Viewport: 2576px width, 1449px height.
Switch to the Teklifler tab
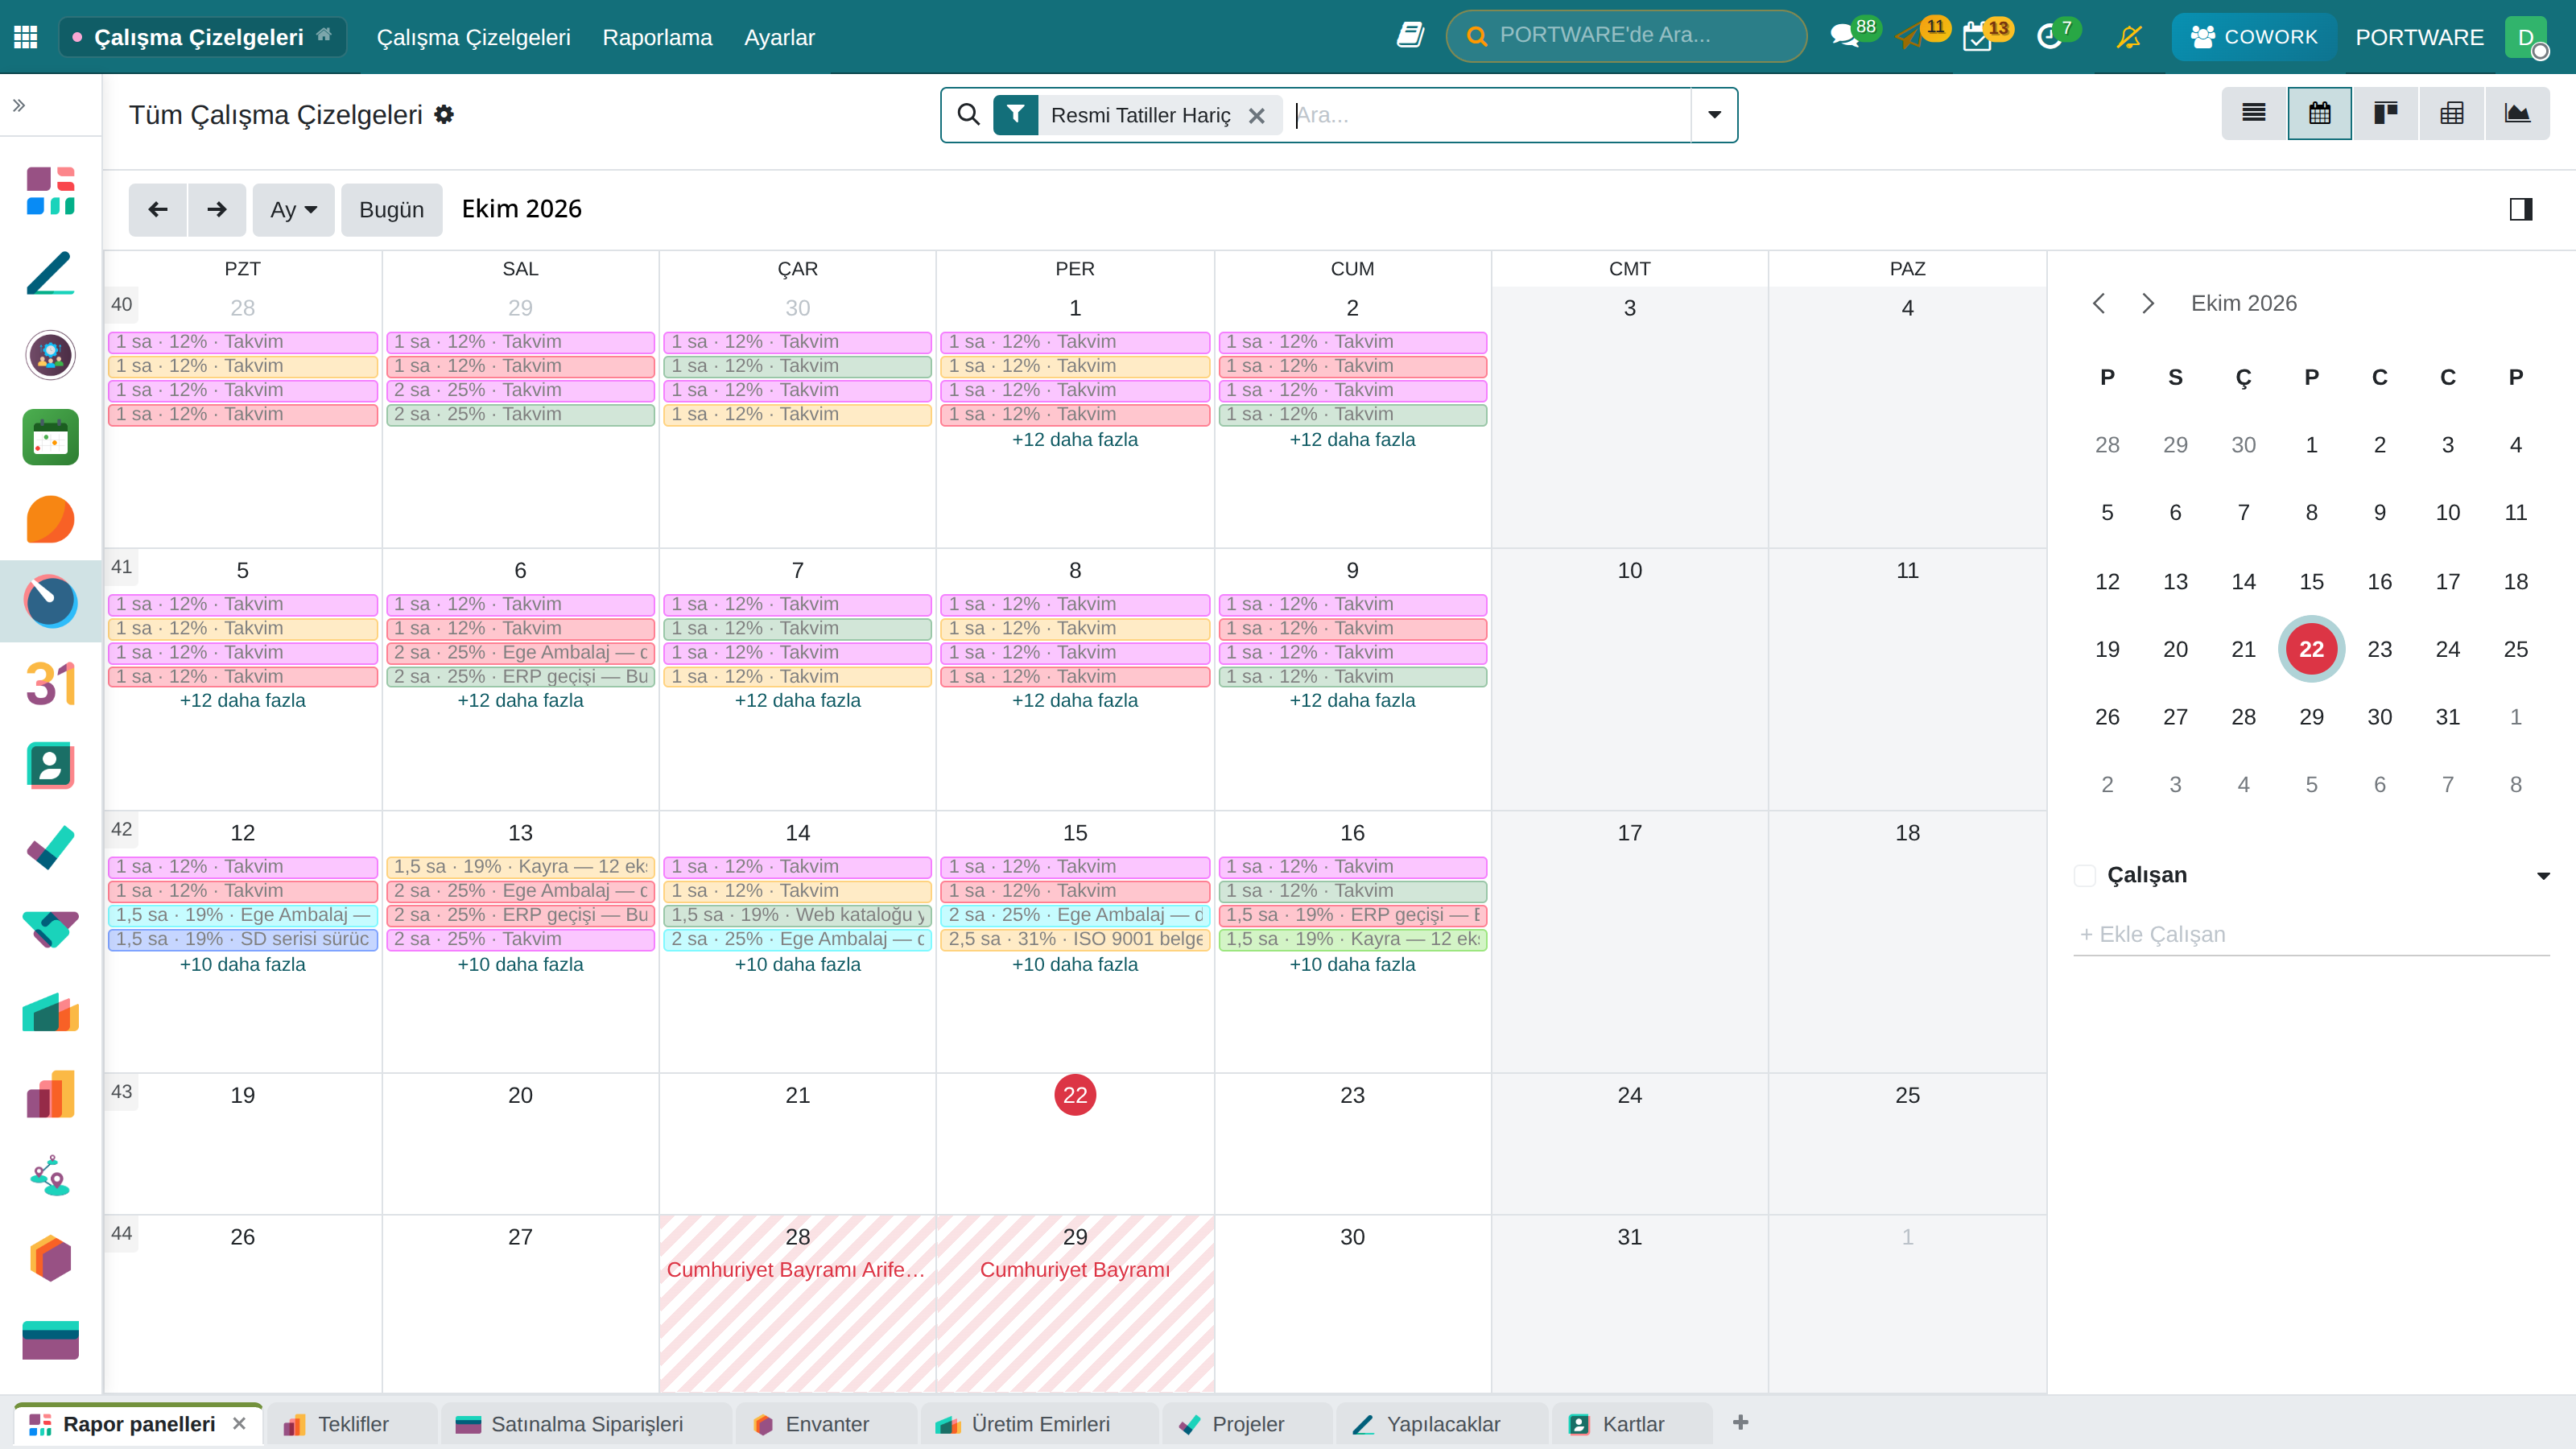352,1423
